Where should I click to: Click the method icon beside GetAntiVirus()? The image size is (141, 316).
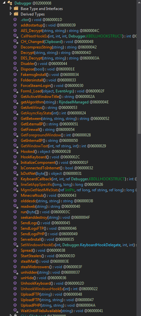click(15, 107)
